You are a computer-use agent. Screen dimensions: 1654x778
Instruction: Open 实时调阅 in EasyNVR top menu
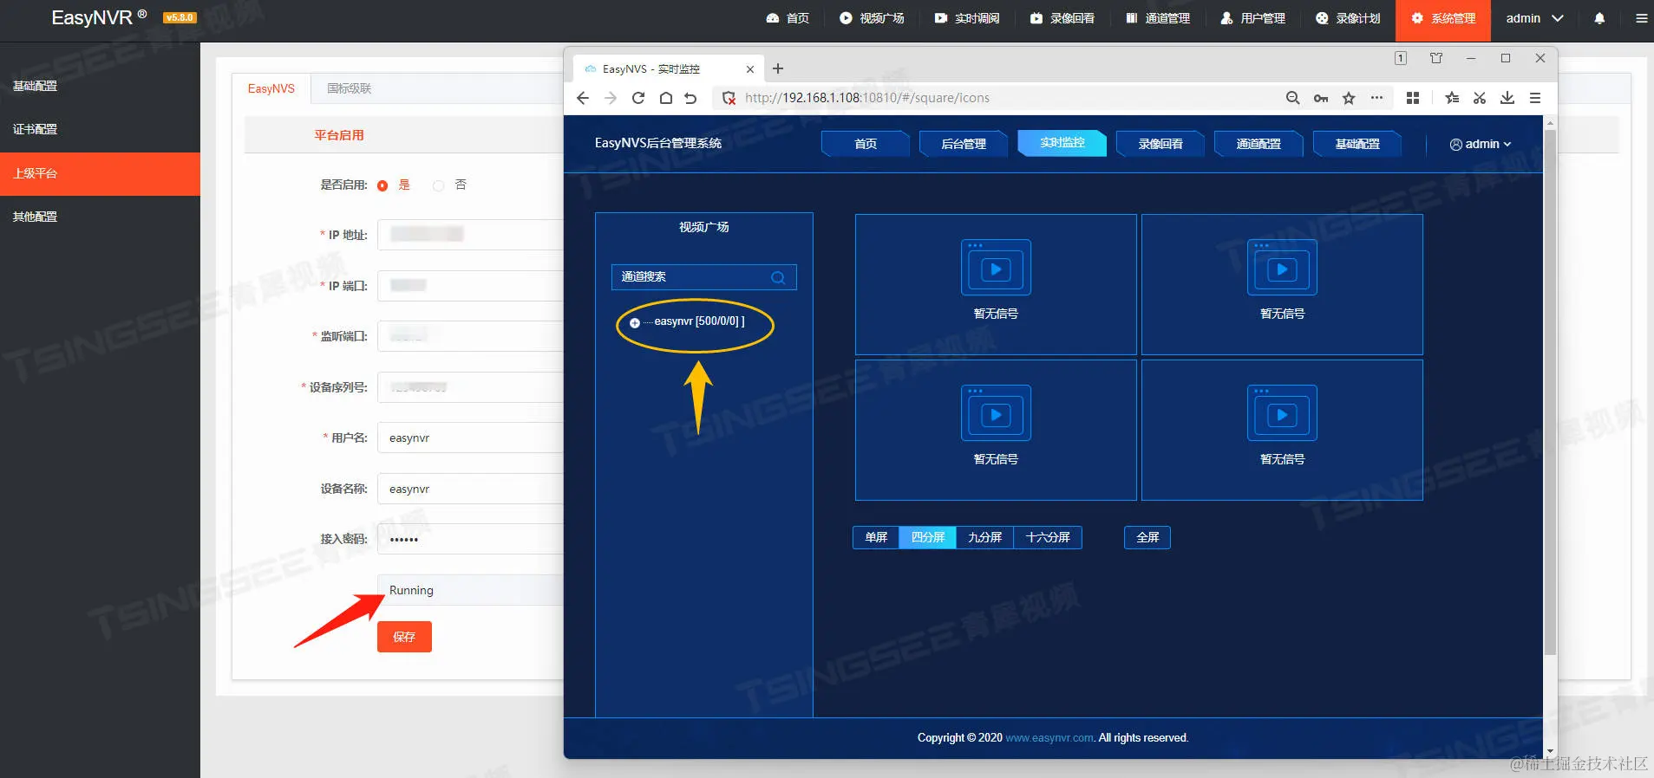[x=967, y=18]
